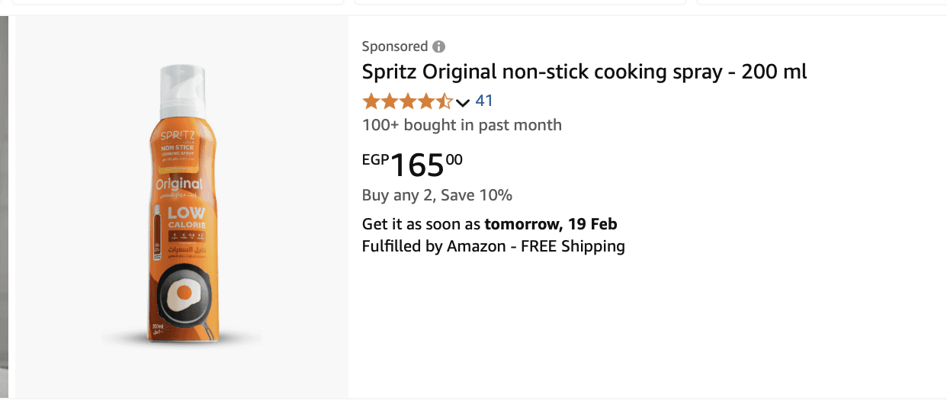The image size is (947, 404).
Task: Click the fried egg graphic on can
Action: [182, 292]
